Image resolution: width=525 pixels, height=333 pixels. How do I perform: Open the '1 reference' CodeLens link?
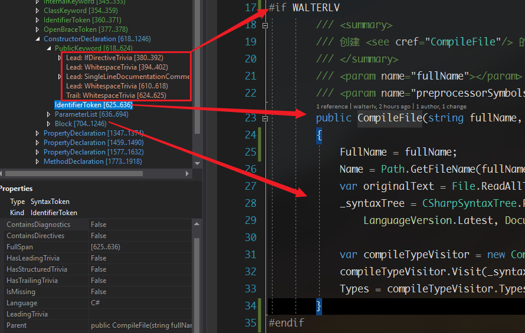(x=332, y=107)
